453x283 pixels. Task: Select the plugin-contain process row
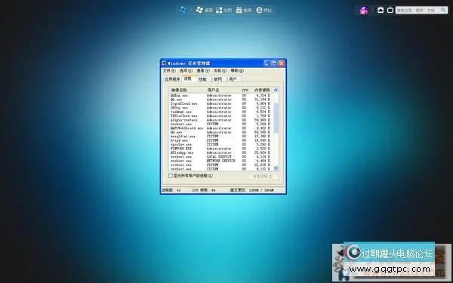tap(220, 120)
